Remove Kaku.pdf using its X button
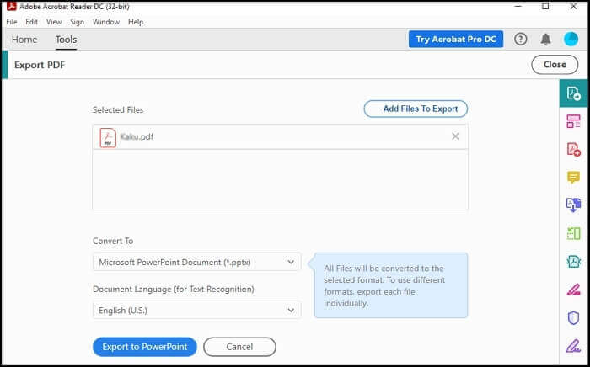Viewport: 590px width, 367px height. point(455,136)
